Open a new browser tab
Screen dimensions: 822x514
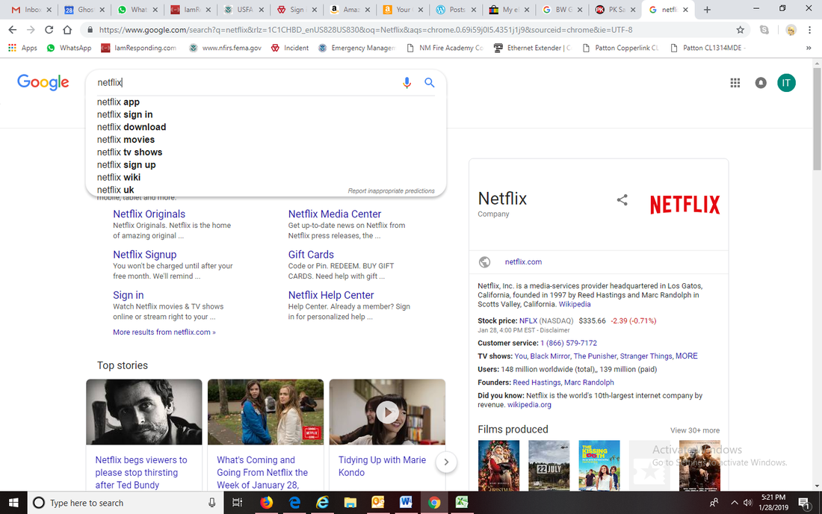707,10
